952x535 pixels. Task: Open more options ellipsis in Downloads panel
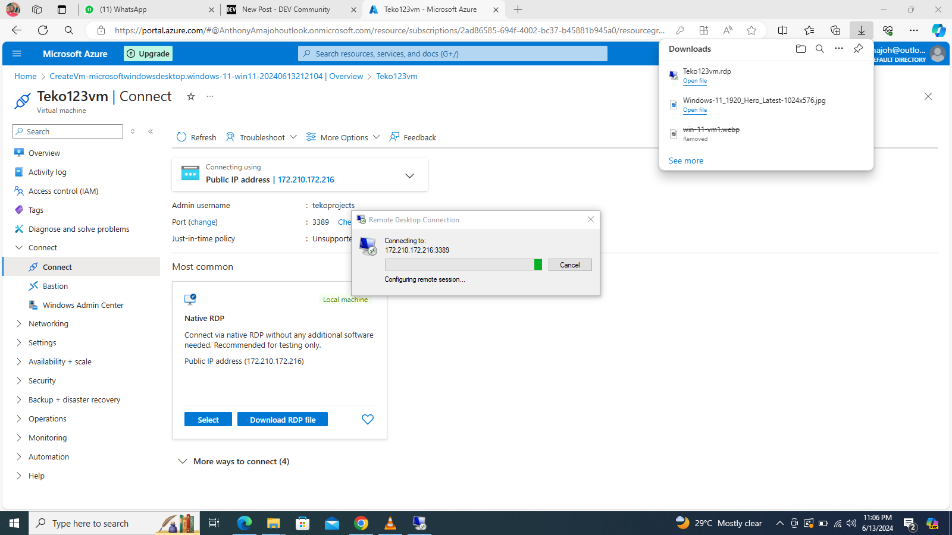click(x=839, y=49)
